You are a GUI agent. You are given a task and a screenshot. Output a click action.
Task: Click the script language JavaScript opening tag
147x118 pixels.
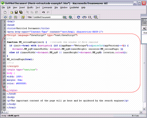tap(42, 35)
